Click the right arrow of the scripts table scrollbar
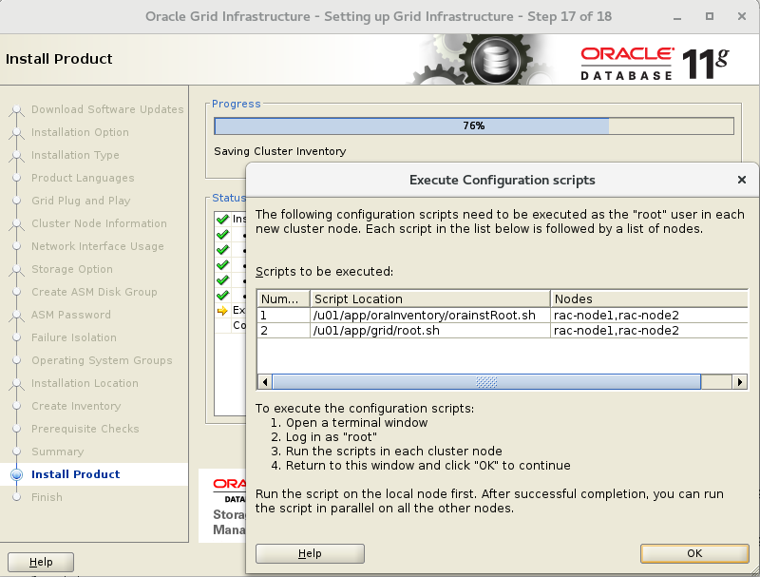The height and width of the screenshot is (577, 760). pyautogui.click(x=740, y=382)
